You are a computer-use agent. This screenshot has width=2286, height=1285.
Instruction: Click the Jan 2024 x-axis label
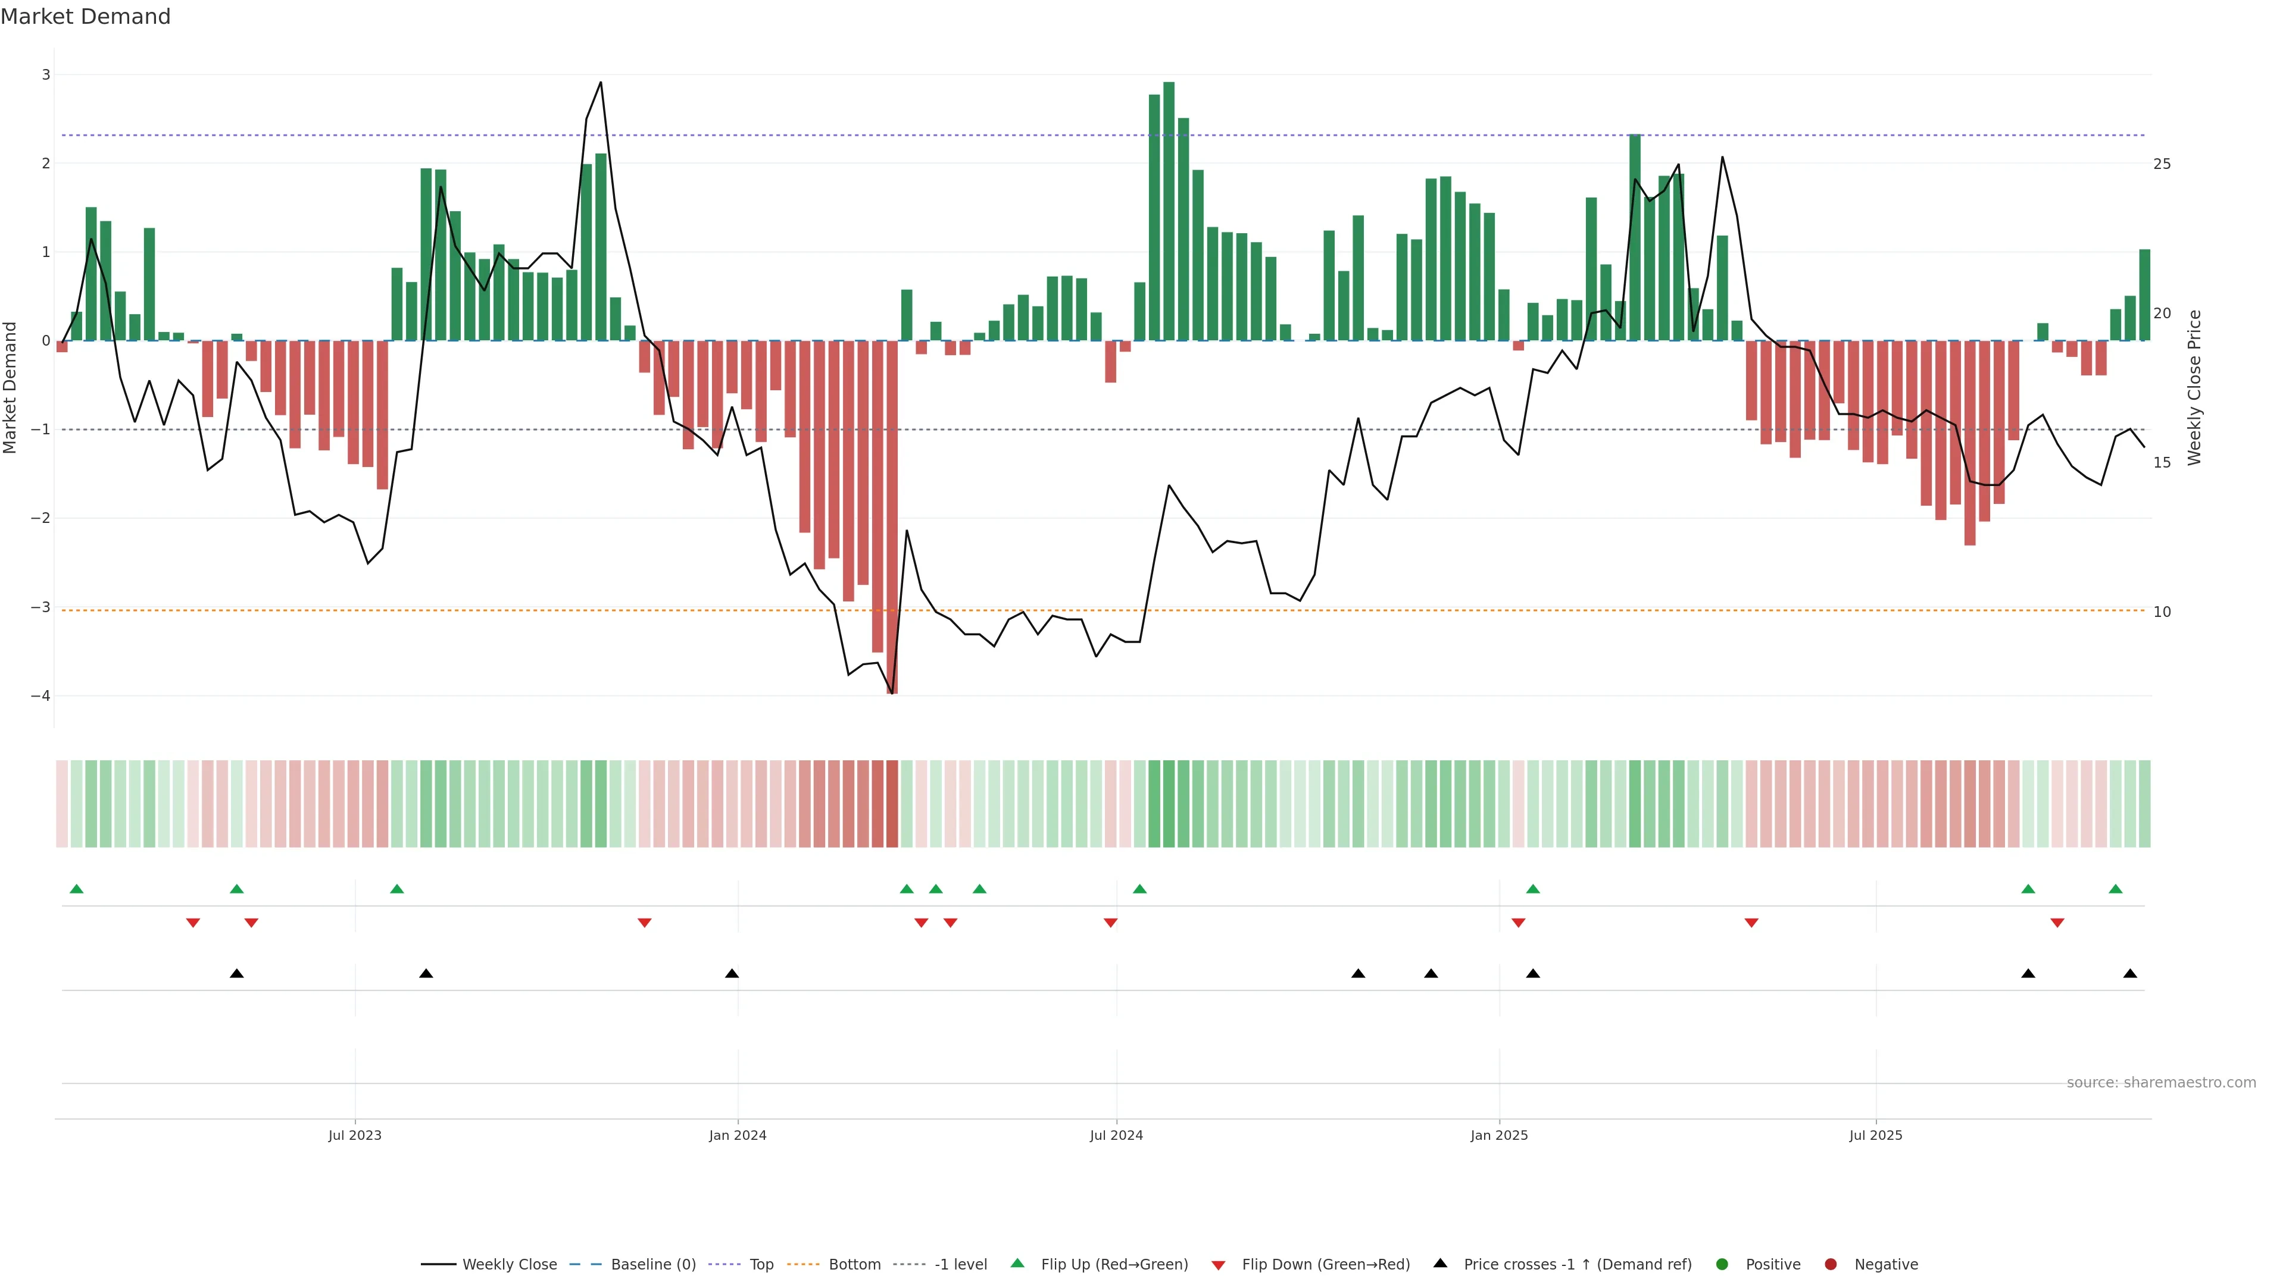pos(738,1135)
